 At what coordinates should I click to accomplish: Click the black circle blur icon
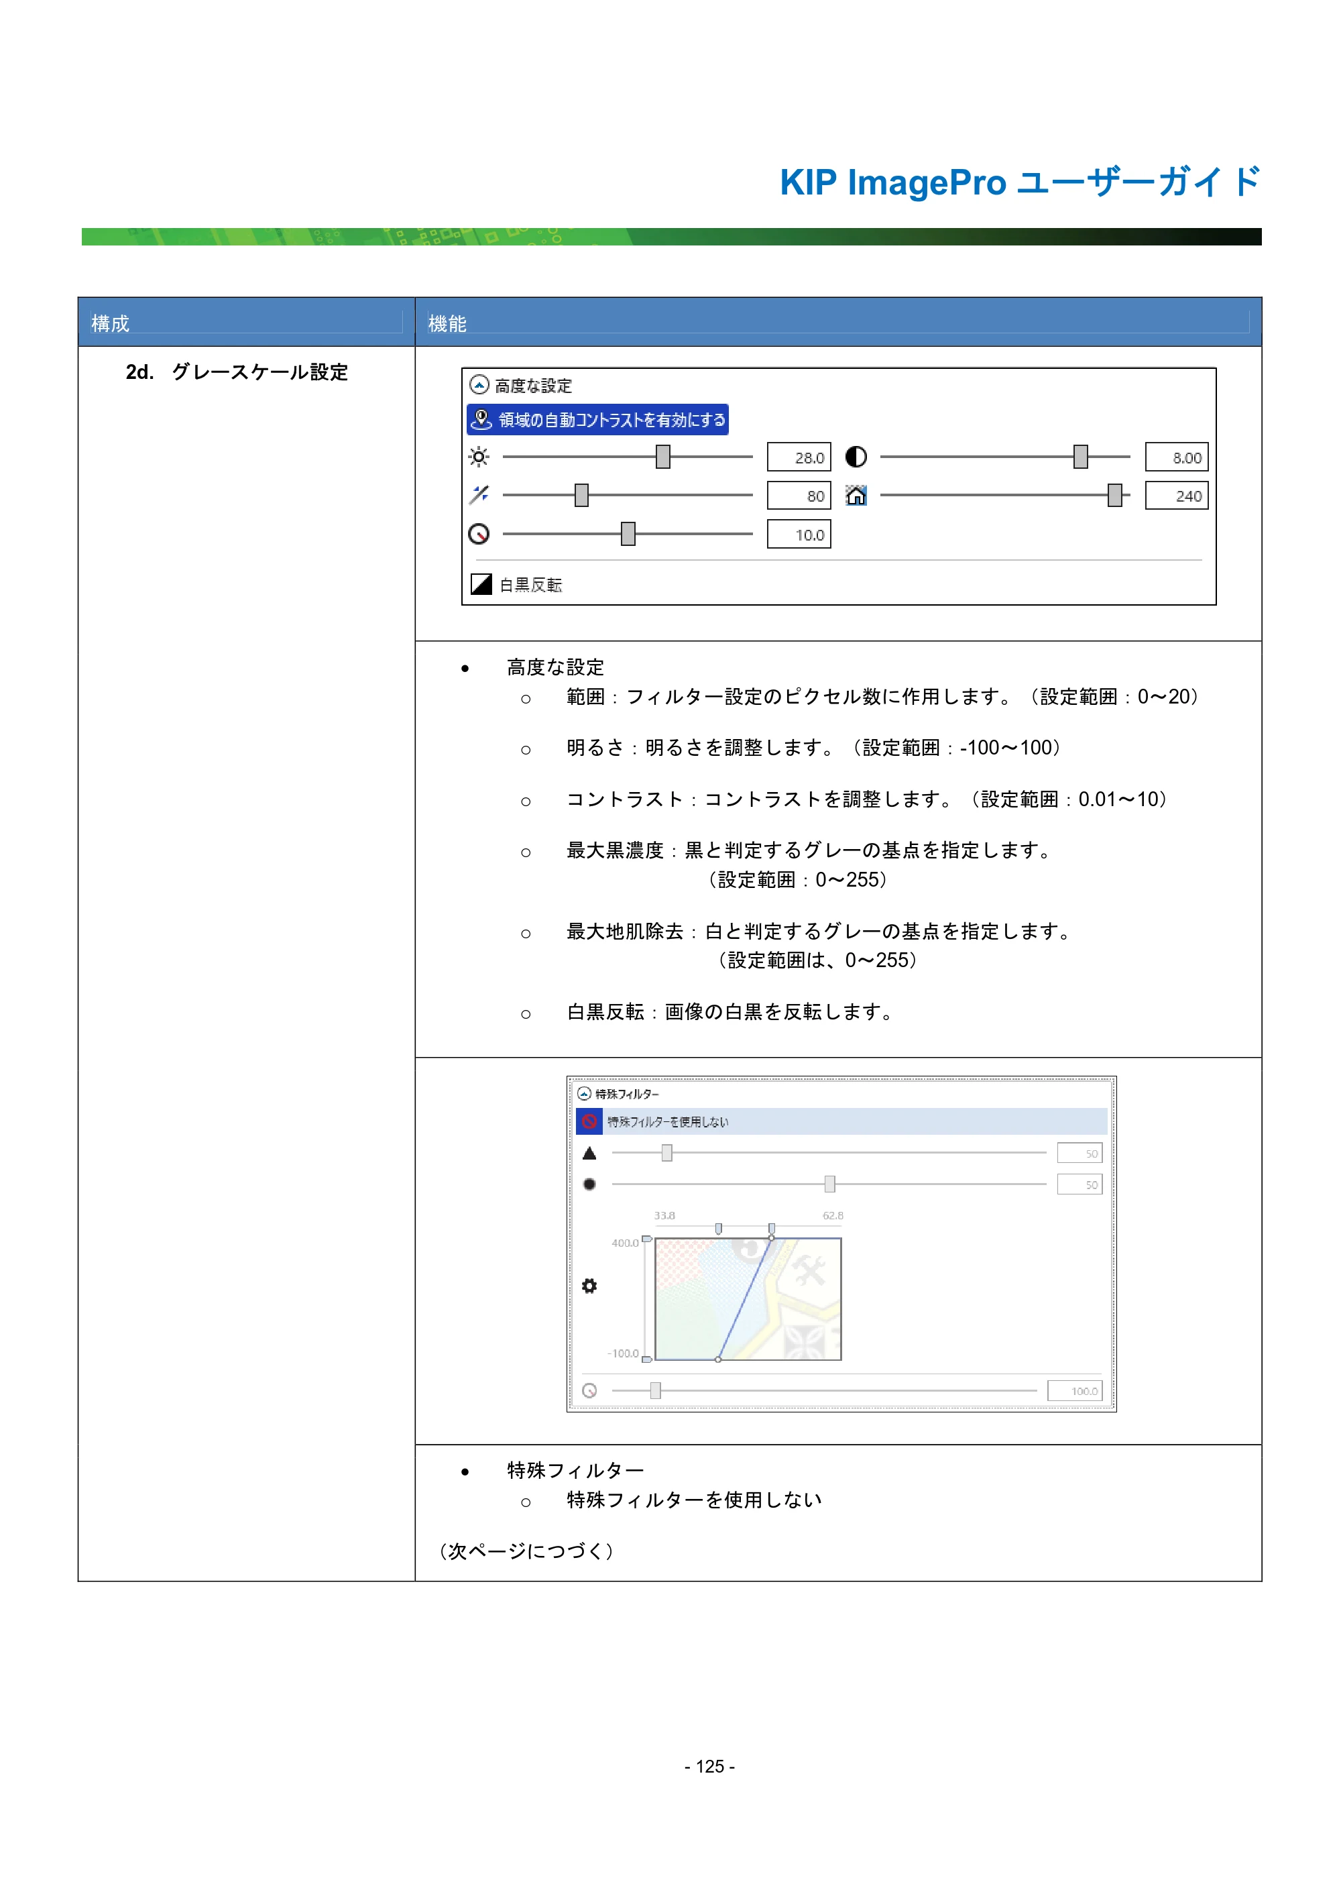589,1184
